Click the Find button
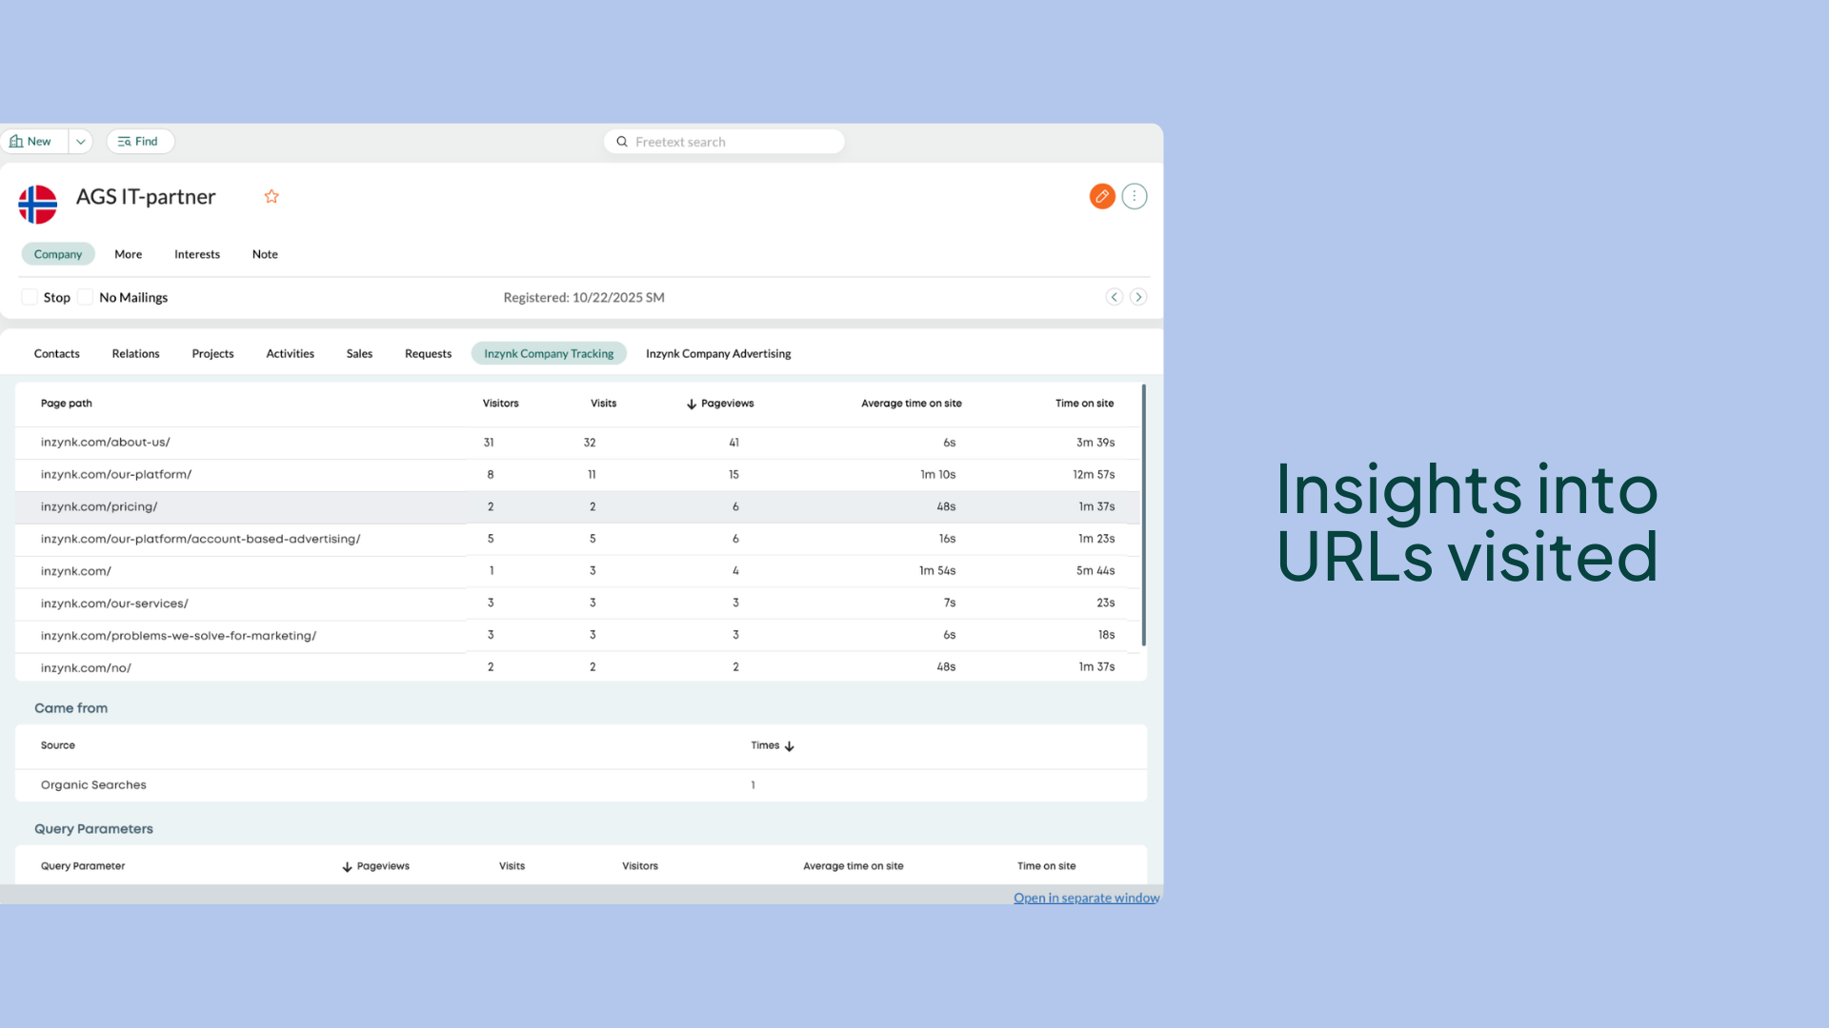1829x1028 pixels. click(139, 141)
